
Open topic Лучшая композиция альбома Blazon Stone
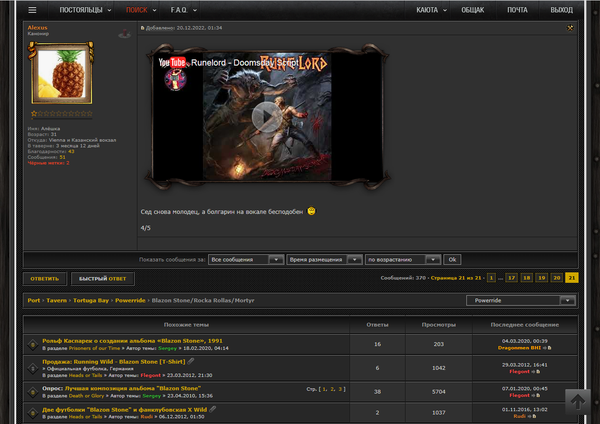(133, 388)
